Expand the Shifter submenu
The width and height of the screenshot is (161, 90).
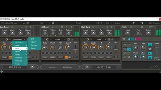click(x=20, y=55)
